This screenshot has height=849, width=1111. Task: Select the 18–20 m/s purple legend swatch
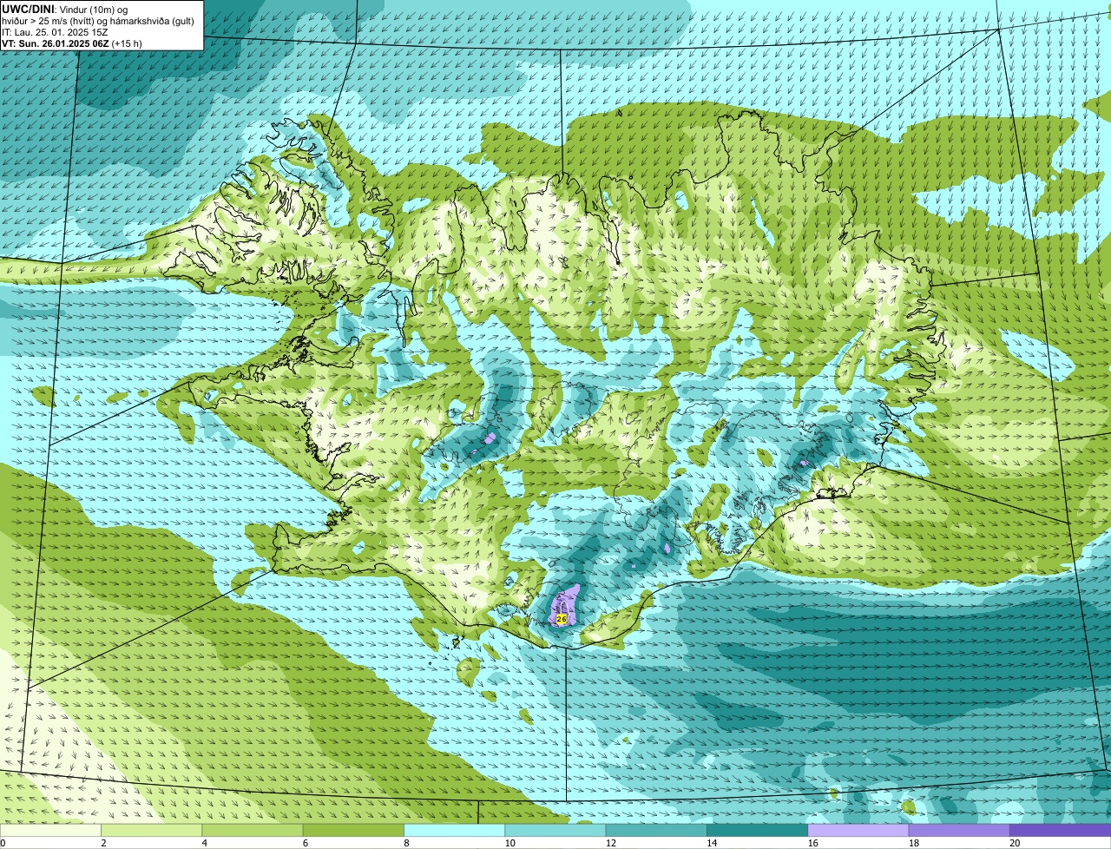click(959, 830)
